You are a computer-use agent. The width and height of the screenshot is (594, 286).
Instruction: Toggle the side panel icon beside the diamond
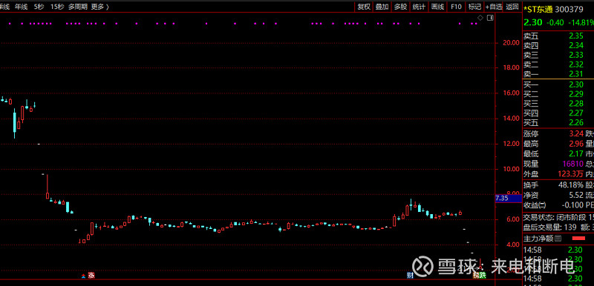point(490,17)
